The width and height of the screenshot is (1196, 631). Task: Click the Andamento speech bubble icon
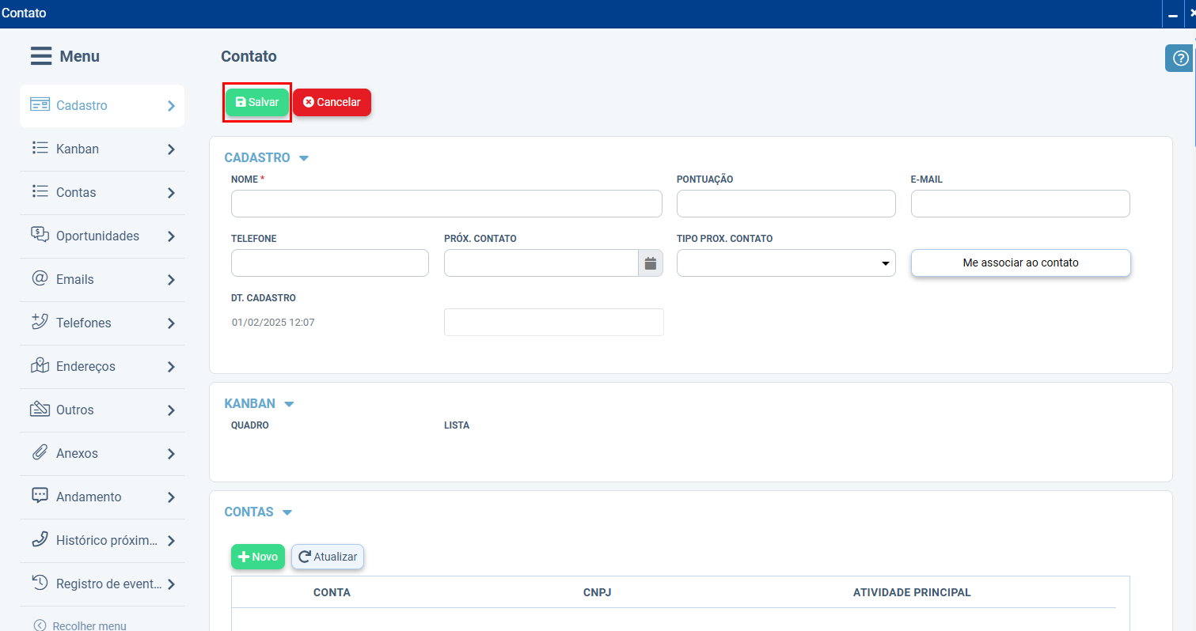point(40,496)
